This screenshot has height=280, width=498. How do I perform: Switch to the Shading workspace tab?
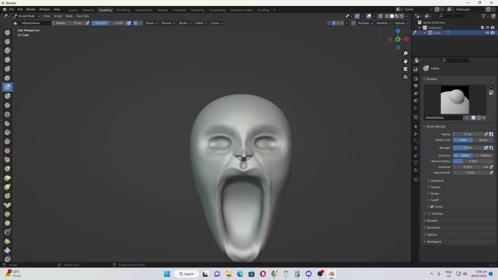click(162, 10)
